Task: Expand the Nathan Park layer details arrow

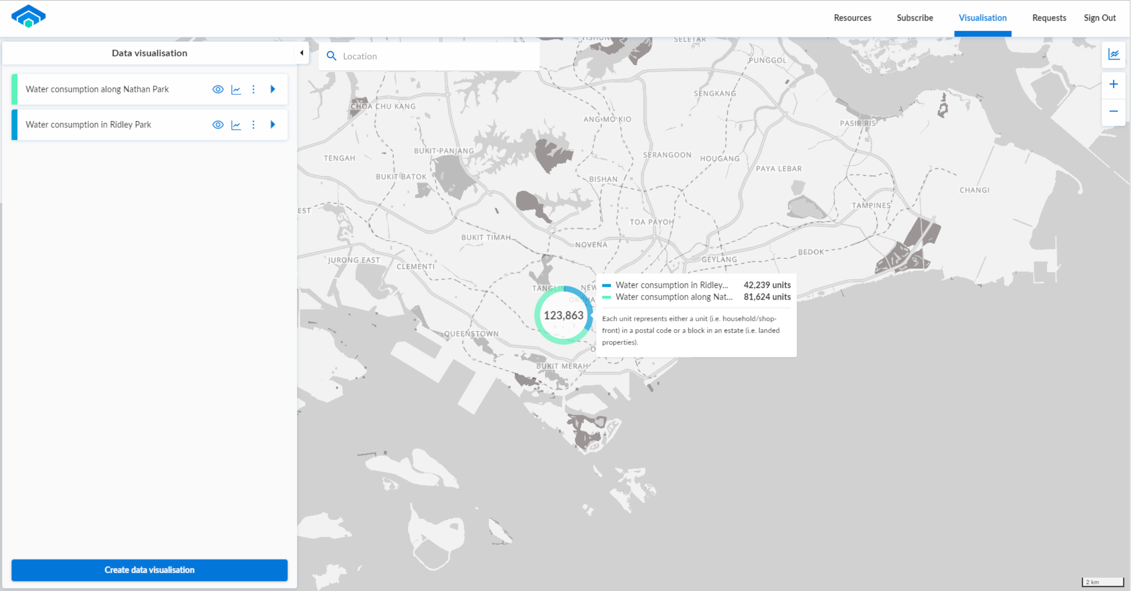Action: click(273, 89)
